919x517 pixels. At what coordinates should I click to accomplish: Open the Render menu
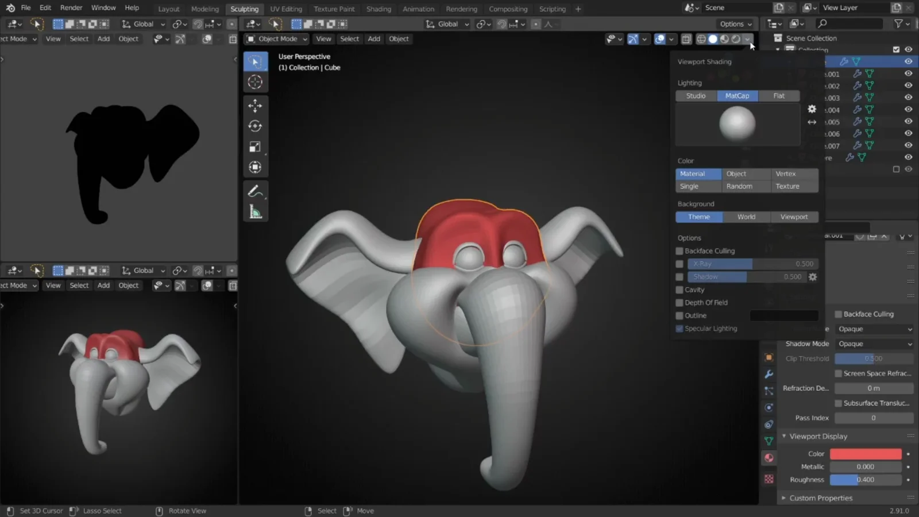click(x=71, y=7)
